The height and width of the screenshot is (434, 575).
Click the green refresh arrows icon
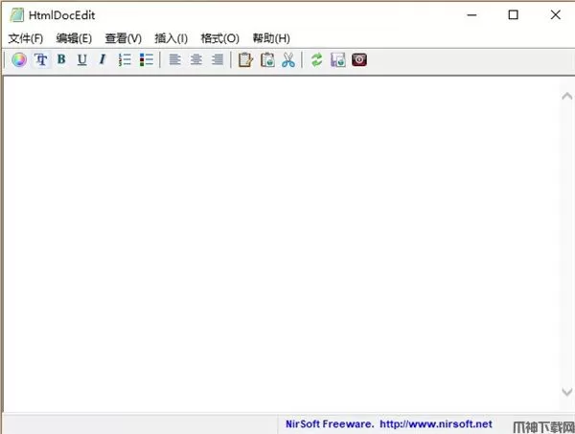(x=316, y=59)
